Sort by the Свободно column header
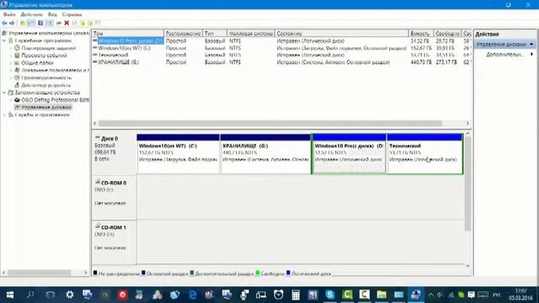Screen dimensions: 539x303 pyautogui.click(x=447, y=34)
